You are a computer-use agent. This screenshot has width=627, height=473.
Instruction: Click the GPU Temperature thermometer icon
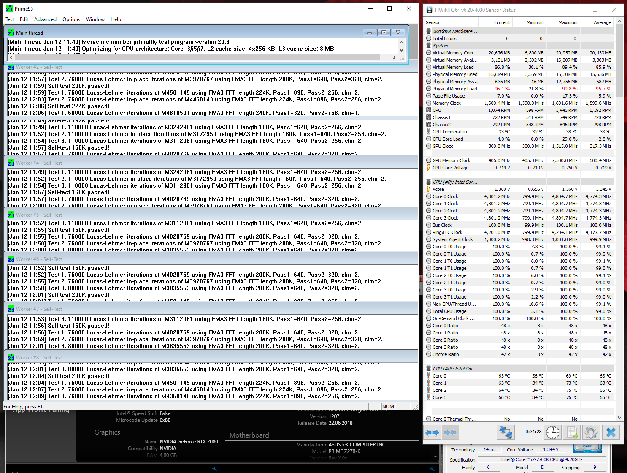429,132
